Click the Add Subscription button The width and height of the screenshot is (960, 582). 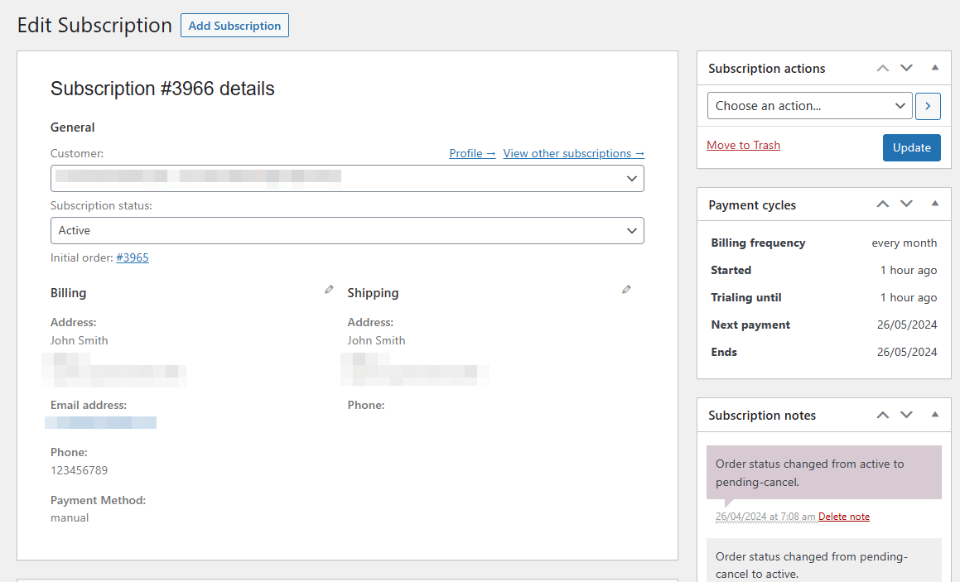[x=234, y=26]
